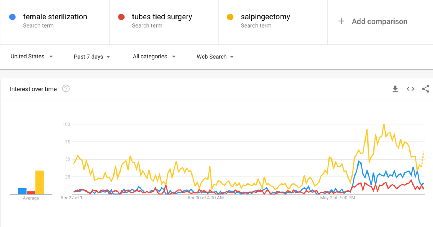This screenshot has width=433, height=227.
Task: Click the embed code icon
Action: click(410, 89)
